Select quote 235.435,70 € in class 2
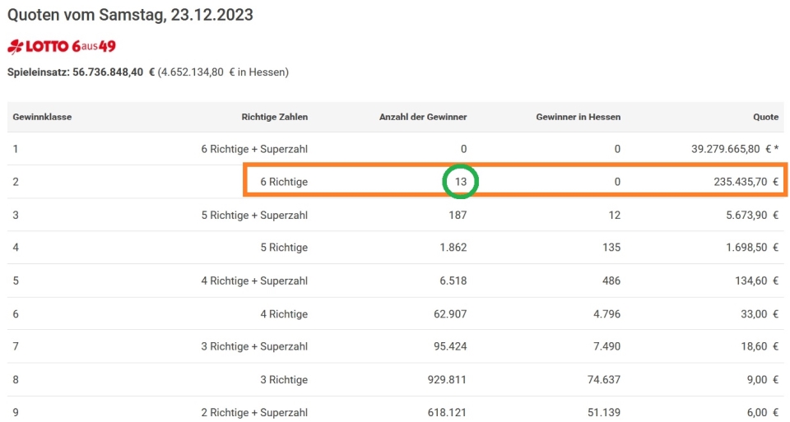Screen dimensions: 790x422 (x=746, y=182)
